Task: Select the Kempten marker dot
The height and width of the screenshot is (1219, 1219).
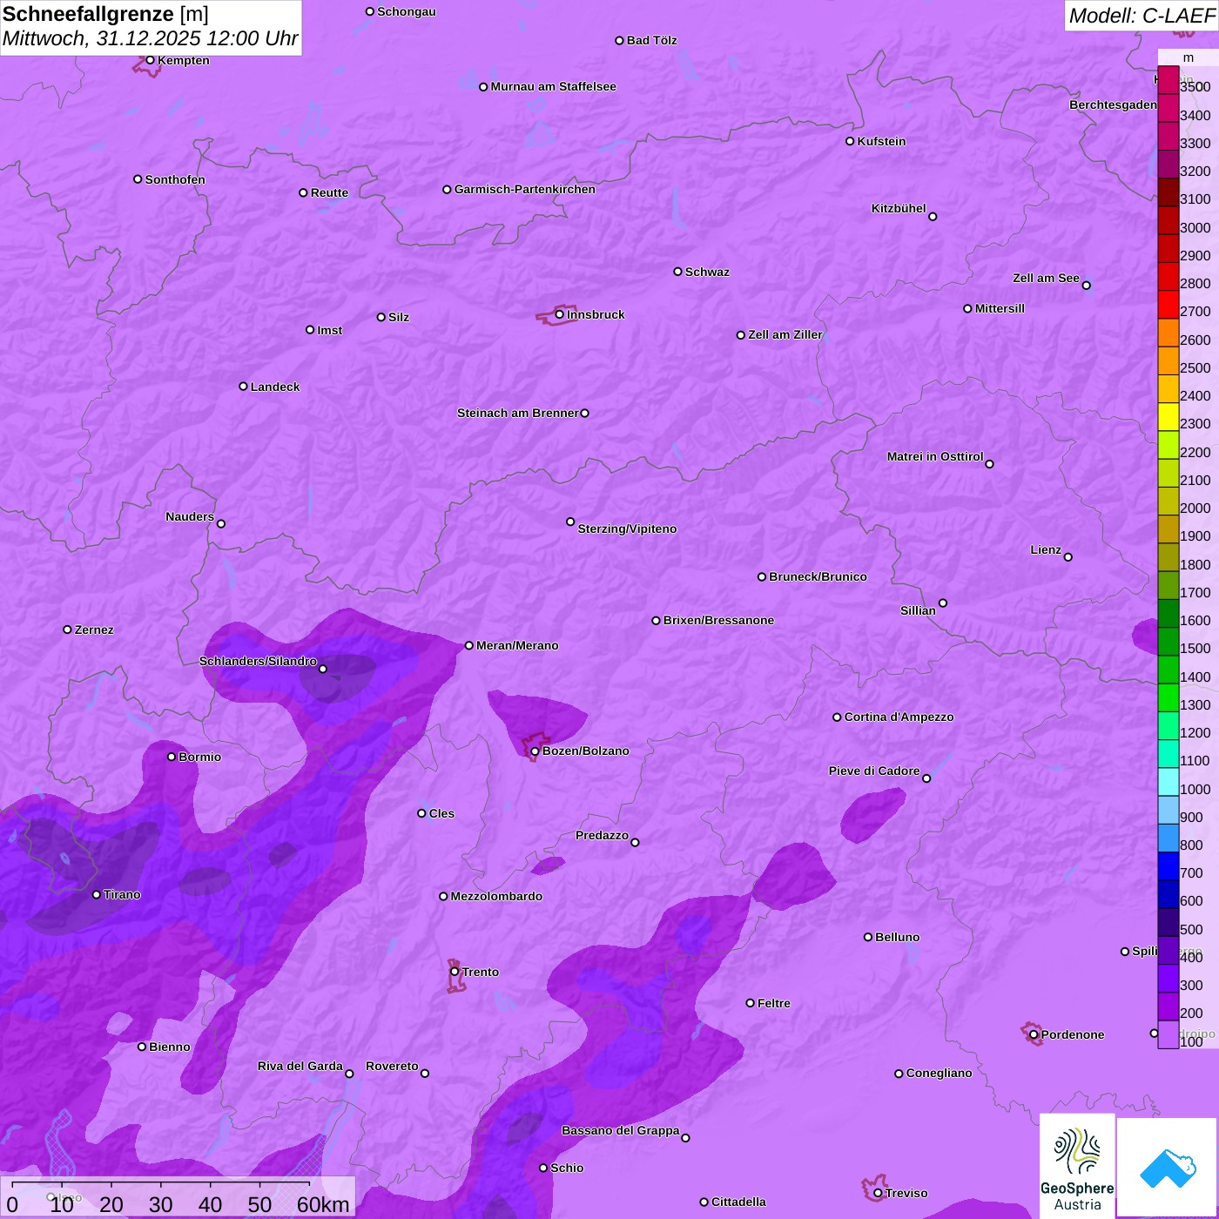Action: [x=151, y=60]
